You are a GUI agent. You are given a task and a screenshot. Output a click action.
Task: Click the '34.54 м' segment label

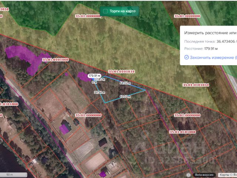(100, 92)
